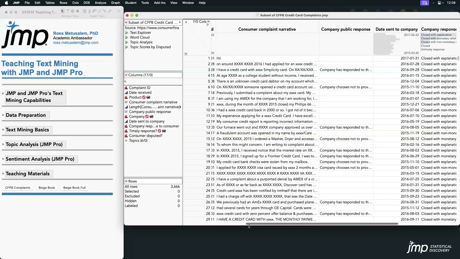Click the menu bar clock showing 12:08
Screen dimensions: 460x259
pos(451,3)
